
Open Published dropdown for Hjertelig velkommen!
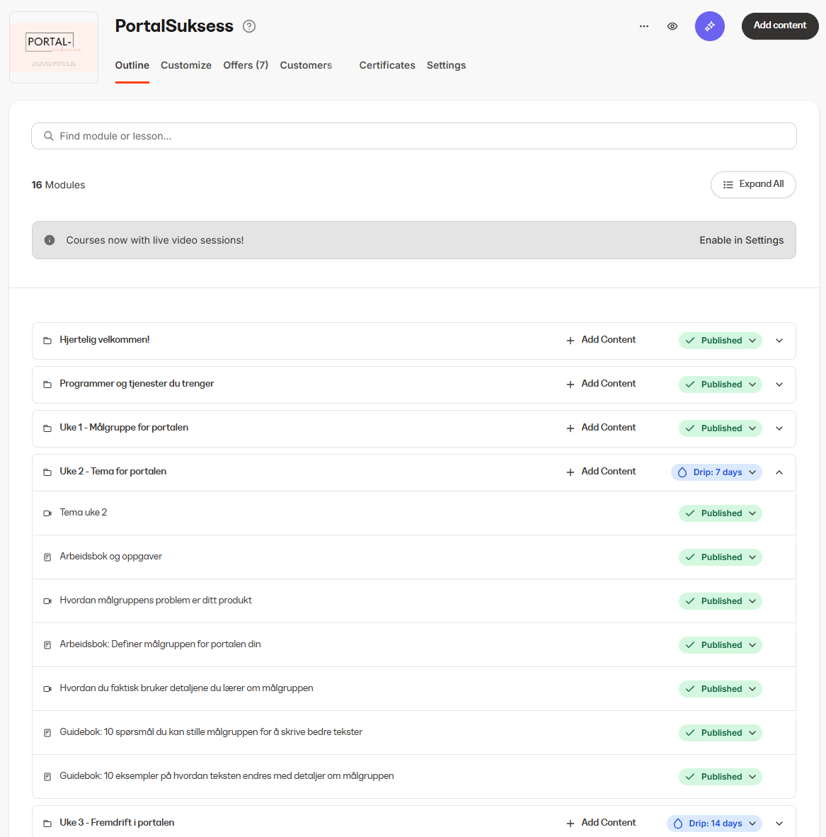(721, 341)
